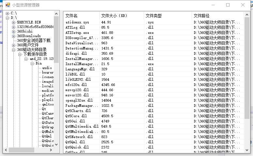The width and height of the screenshot is (253, 156).
Task: Expand the 360bizhi folder
Action: pyautogui.click(x=14, y=32)
